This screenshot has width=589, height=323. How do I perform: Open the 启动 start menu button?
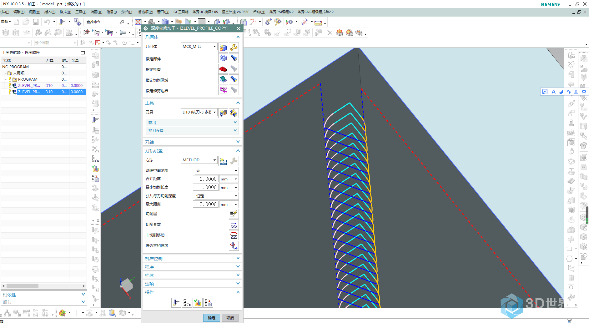click(x=6, y=22)
